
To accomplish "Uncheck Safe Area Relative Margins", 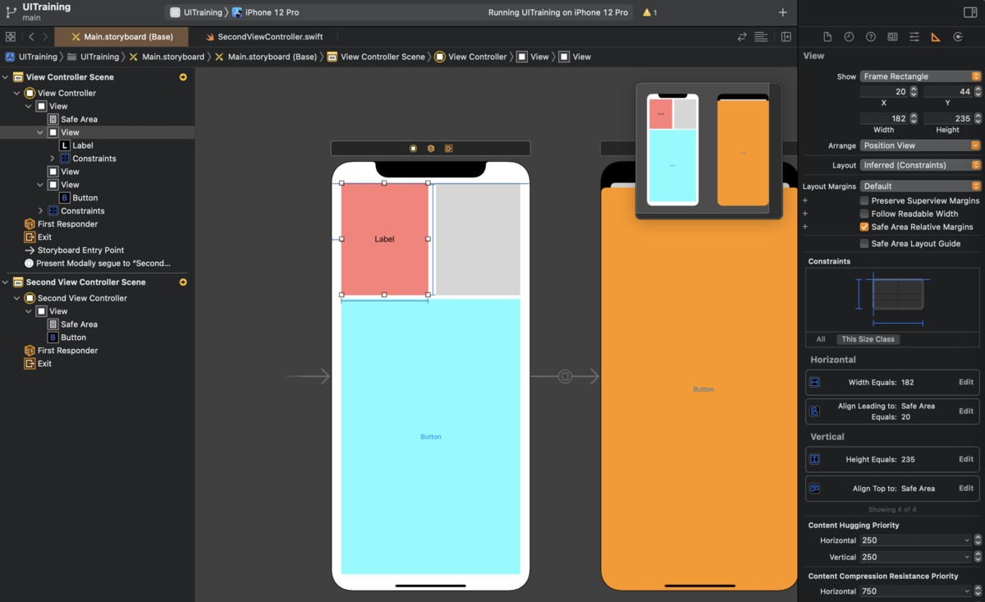I will (x=864, y=227).
